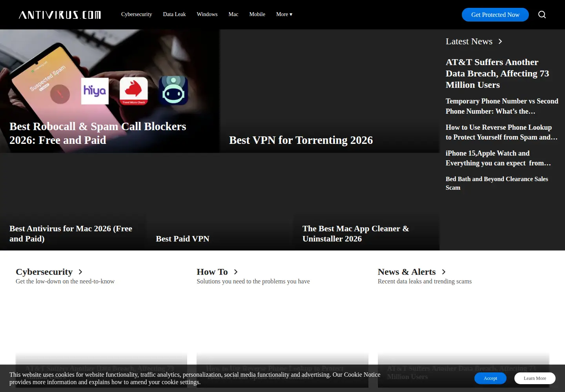Open the search magnifier icon
565x392 pixels.
[x=542, y=15]
